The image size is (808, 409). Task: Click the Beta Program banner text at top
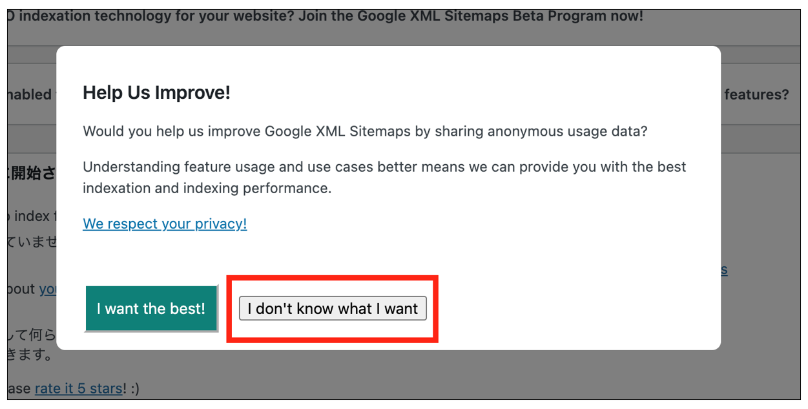click(x=326, y=16)
